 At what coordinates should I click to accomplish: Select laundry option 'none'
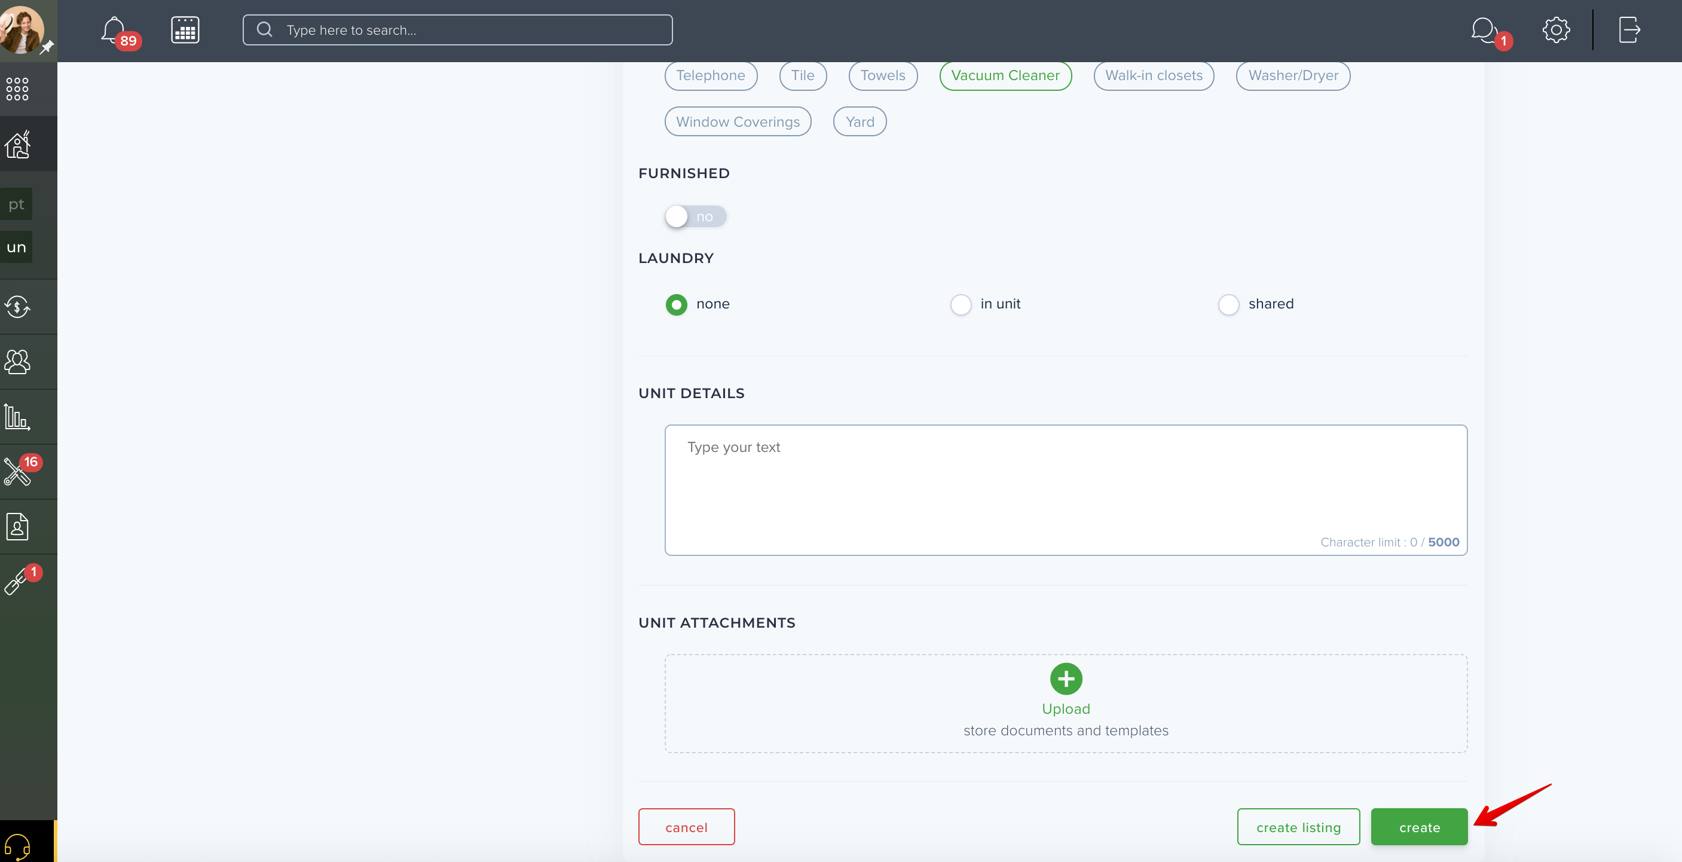[677, 304]
